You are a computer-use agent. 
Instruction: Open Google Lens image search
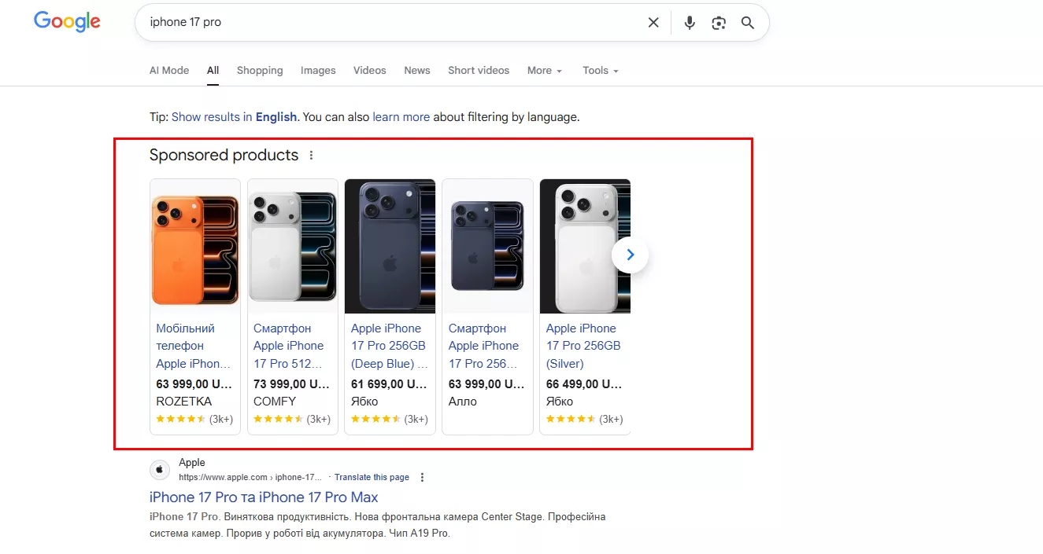point(719,22)
